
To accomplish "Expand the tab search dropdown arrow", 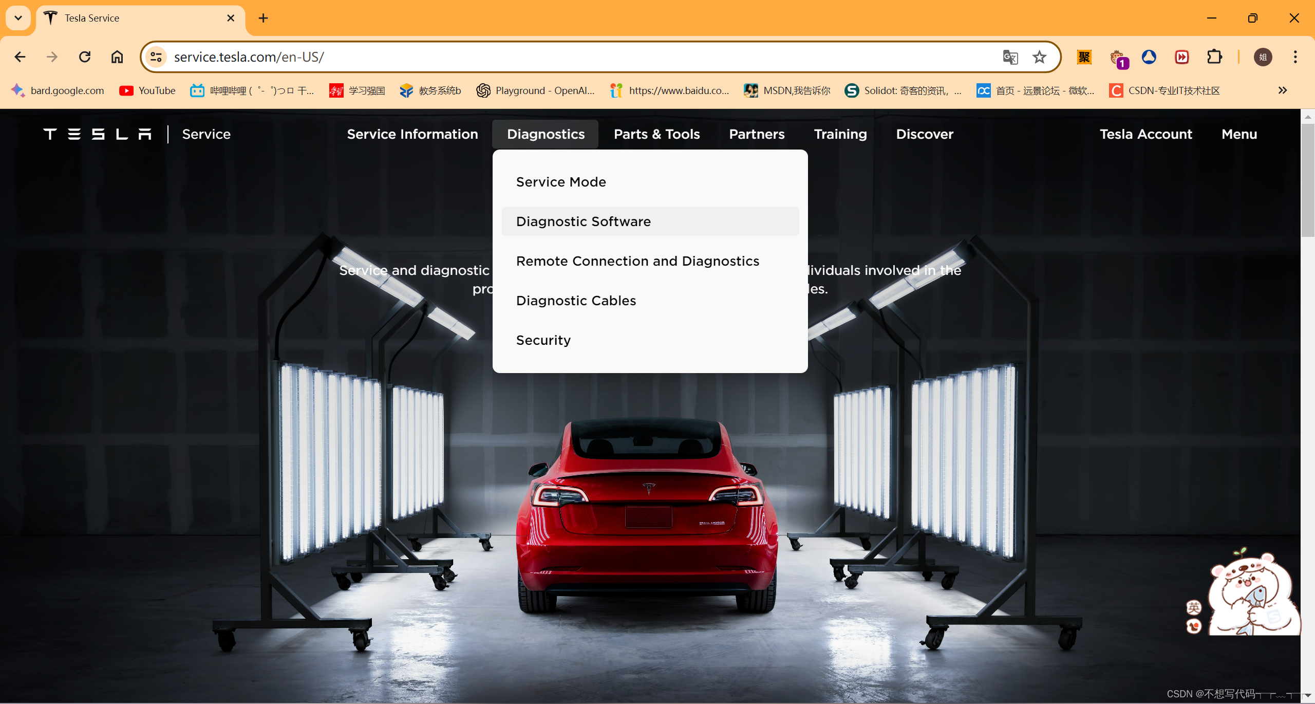I will (x=18, y=18).
